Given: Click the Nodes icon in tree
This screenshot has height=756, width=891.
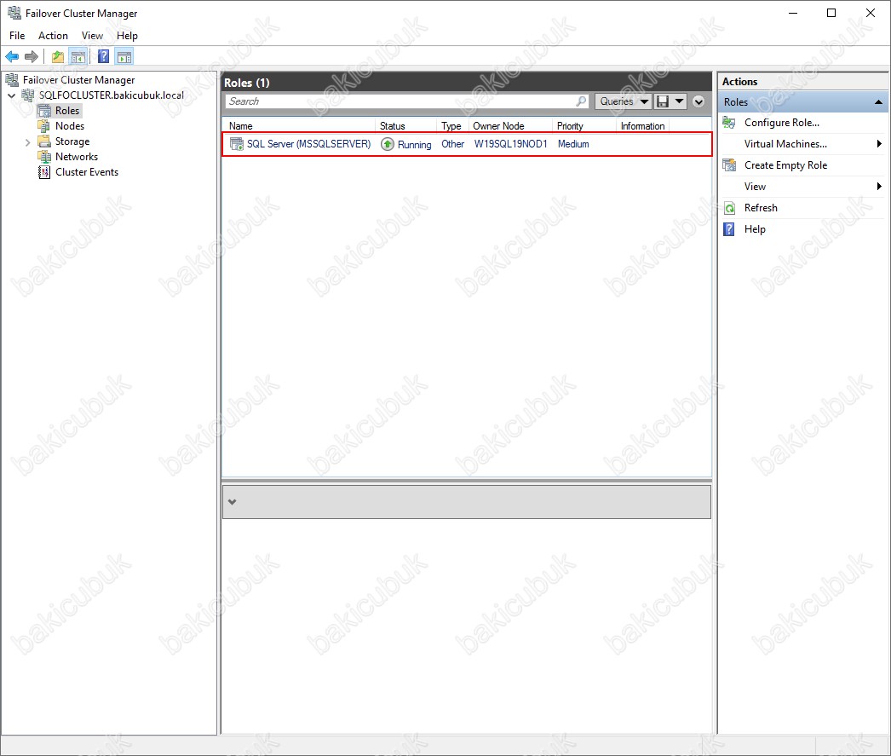Looking at the screenshot, I should [x=44, y=125].
